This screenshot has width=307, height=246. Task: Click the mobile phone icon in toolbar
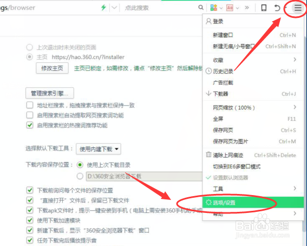(264, 8)
